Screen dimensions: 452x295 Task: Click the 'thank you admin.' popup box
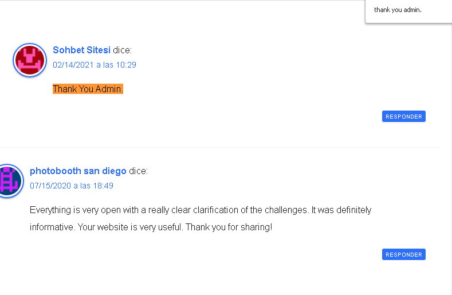click(x=408, y=11)
